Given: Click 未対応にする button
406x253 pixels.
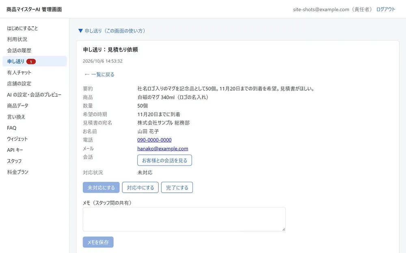Looking at the screenshot, I should point(101,187).
